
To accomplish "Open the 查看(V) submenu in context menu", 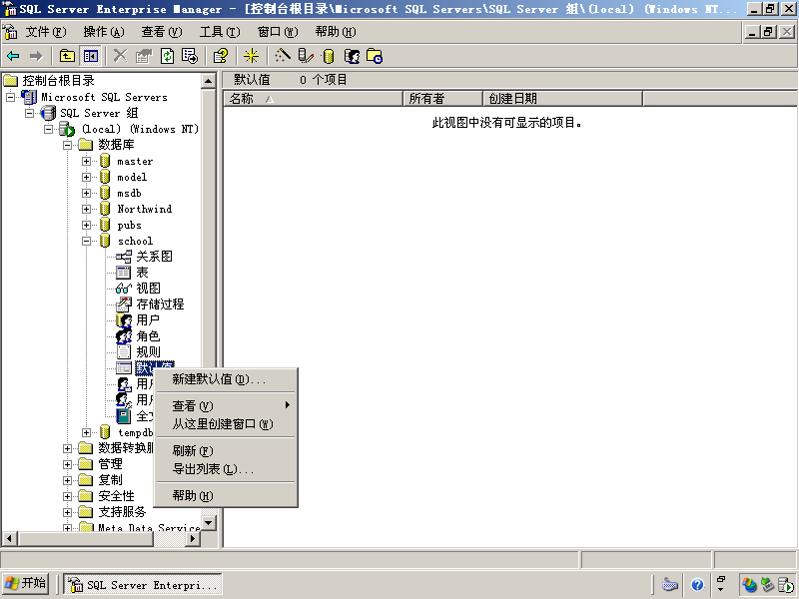I will click(226, 406).
